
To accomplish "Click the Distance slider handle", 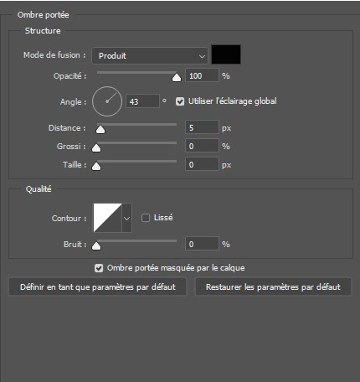I will [100, 129].
